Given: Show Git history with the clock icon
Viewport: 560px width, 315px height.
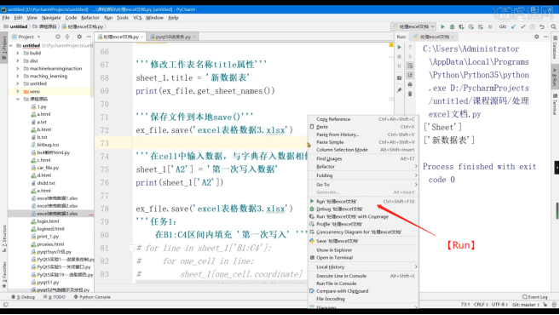Looking at the screenshot, I should (x=533, y=26).
